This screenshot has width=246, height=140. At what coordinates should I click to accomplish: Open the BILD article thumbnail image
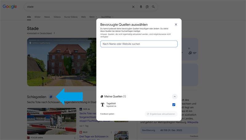121,135
